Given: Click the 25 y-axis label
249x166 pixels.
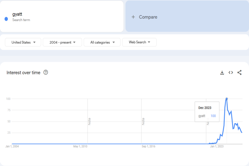Looking at the screenshot, I should coord(9,133).
